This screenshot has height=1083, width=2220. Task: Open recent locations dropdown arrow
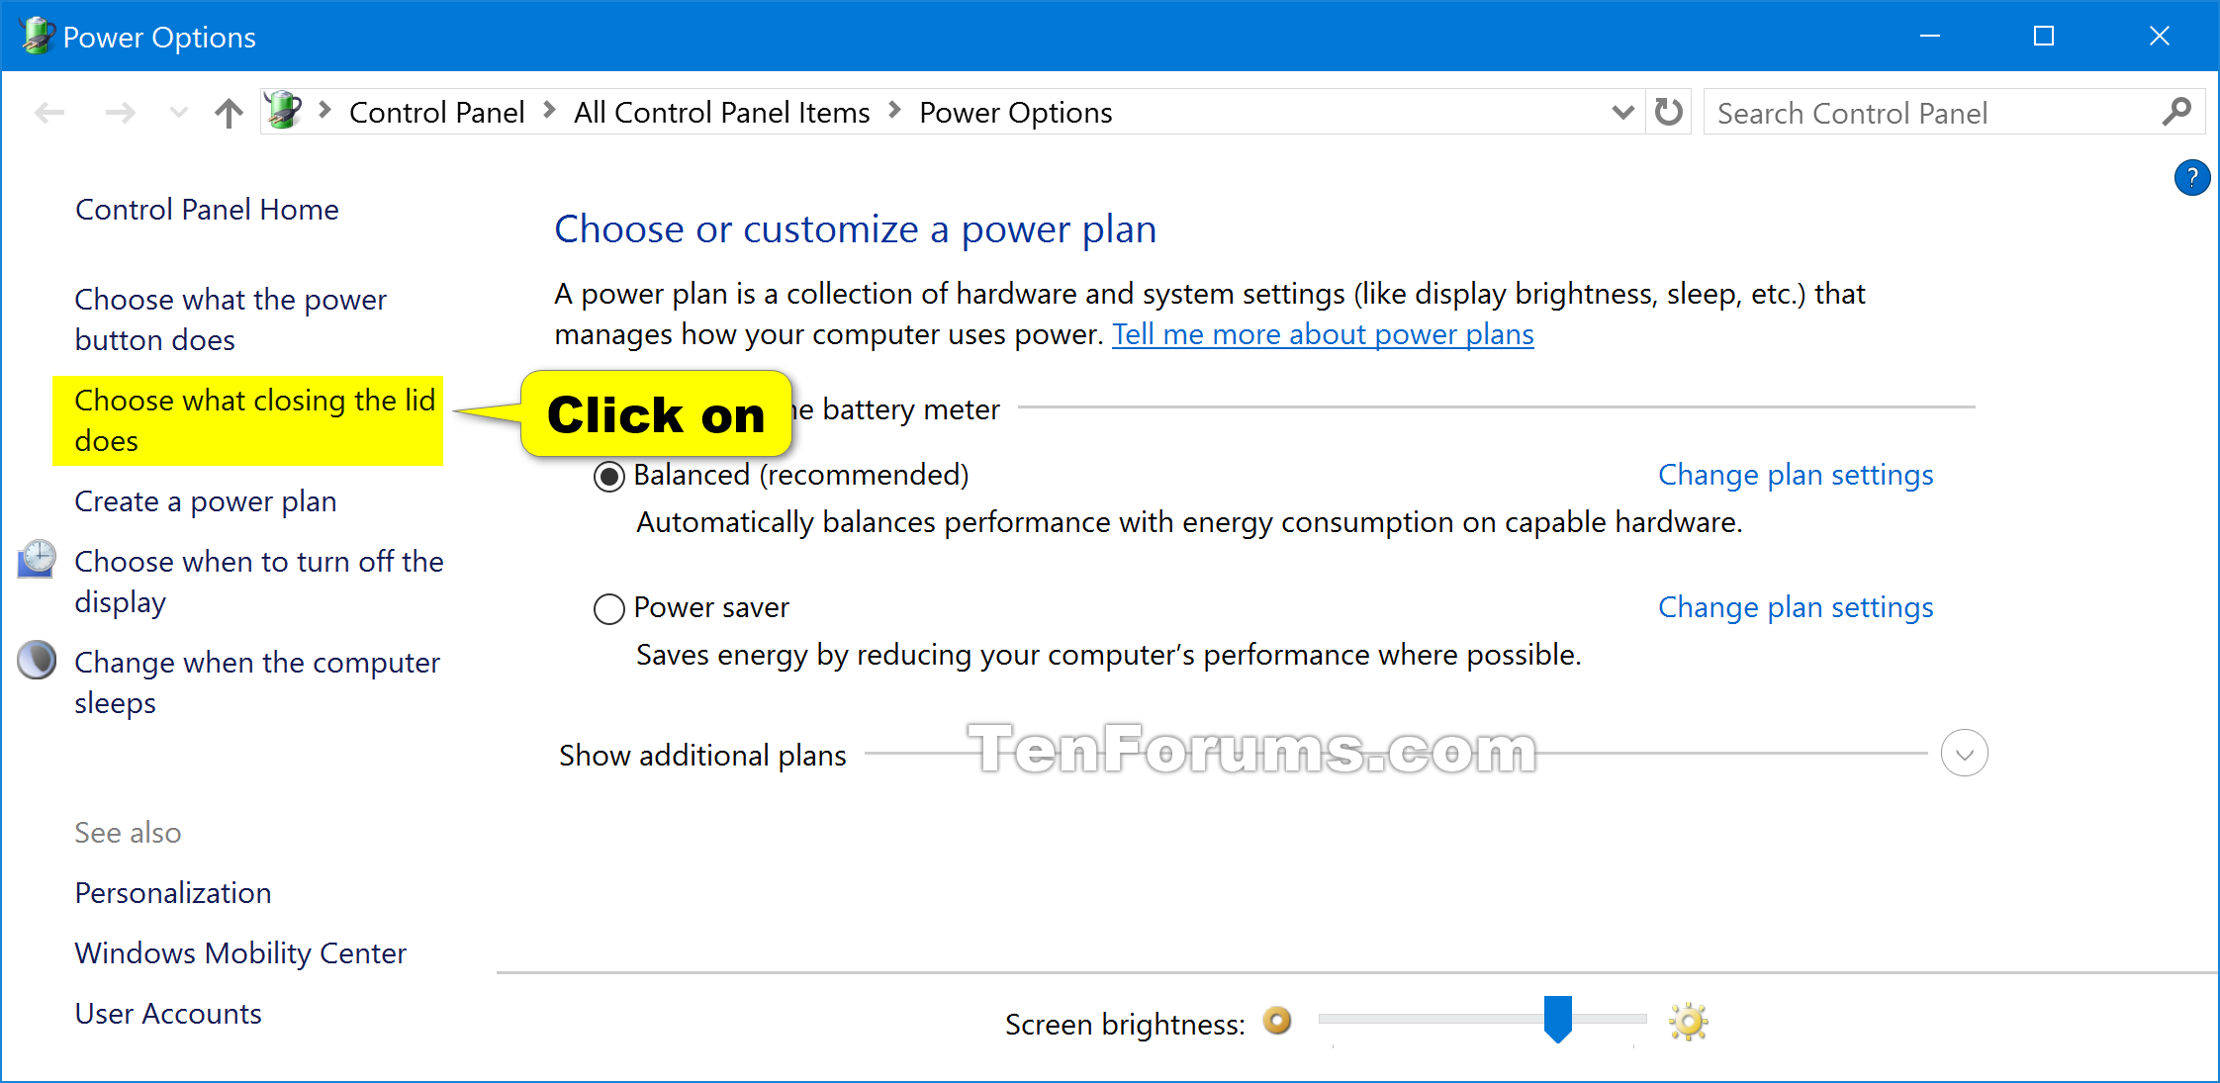tap(179, 113)
